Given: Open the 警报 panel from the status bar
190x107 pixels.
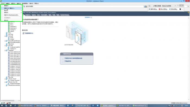Looking at the screenshot, I should 9,103.
